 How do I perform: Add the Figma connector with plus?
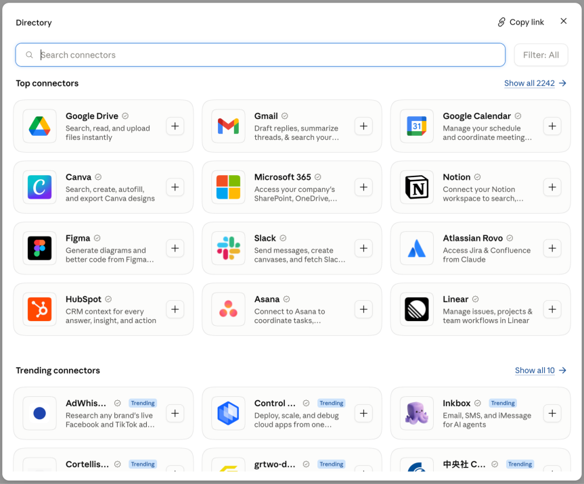[x=175, y=248]
